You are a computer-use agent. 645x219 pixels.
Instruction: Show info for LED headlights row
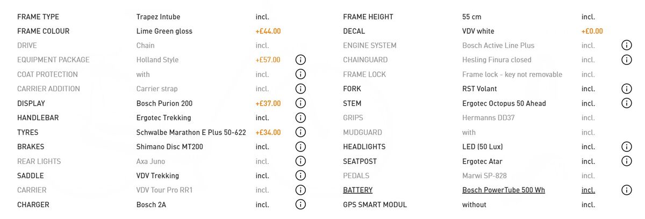(626, 147)
